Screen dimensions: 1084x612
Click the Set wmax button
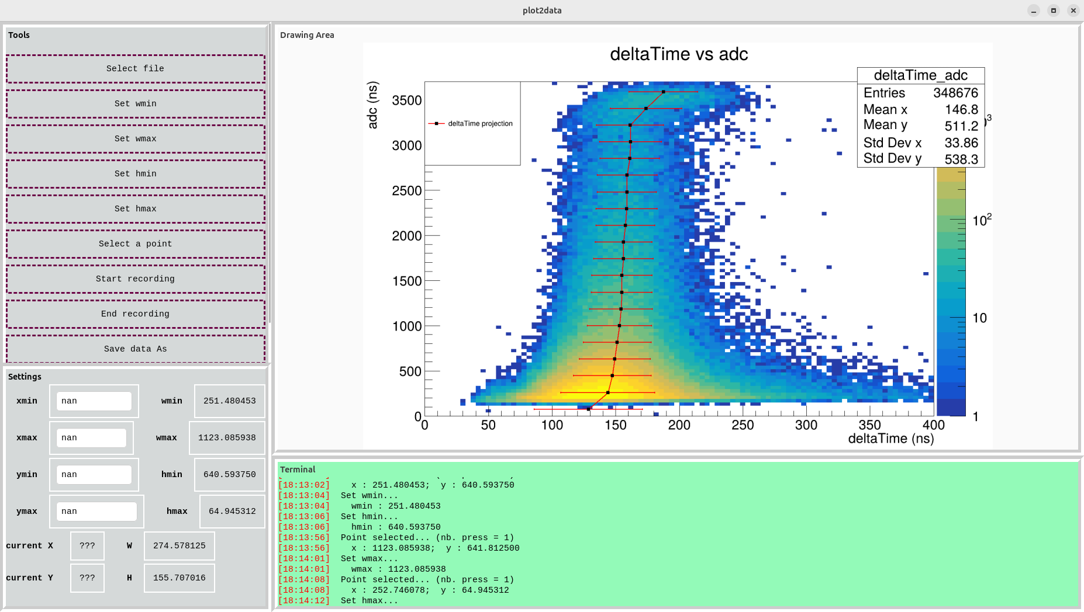[x=136, y=139]
